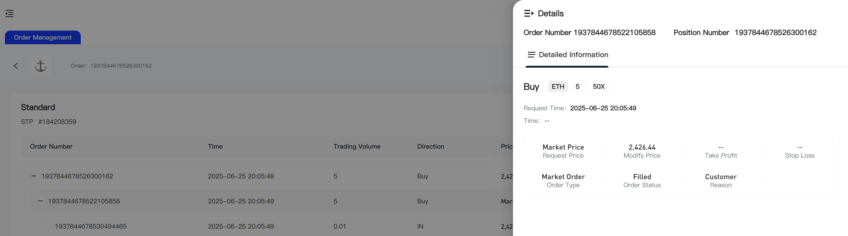Click the Position Number value in Details
The image size is (848, 236).
click(x=775, y=33)
